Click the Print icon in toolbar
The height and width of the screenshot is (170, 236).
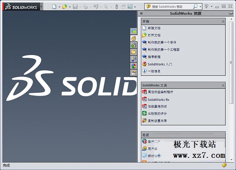pyautogui.click(x=85, y=7)
